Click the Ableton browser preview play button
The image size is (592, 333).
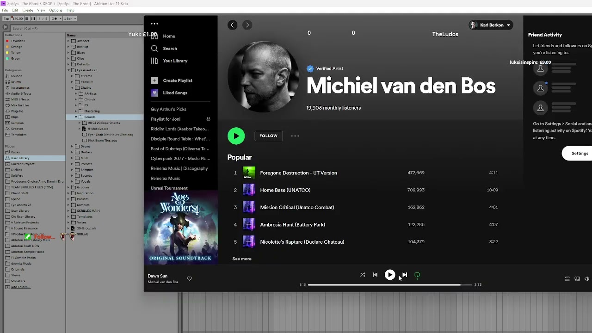6,28
